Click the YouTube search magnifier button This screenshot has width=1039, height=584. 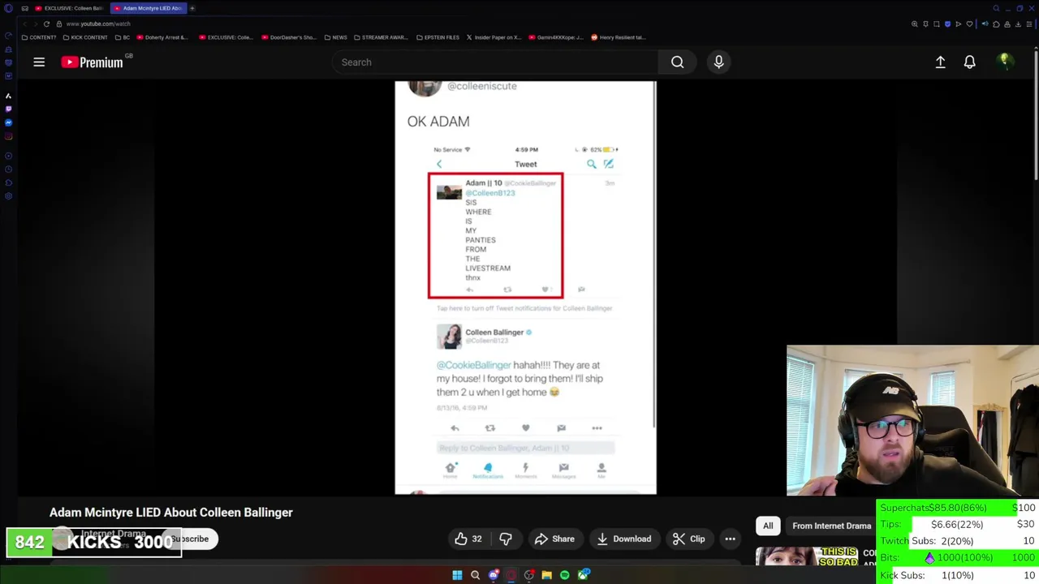(x=677, y=62)
